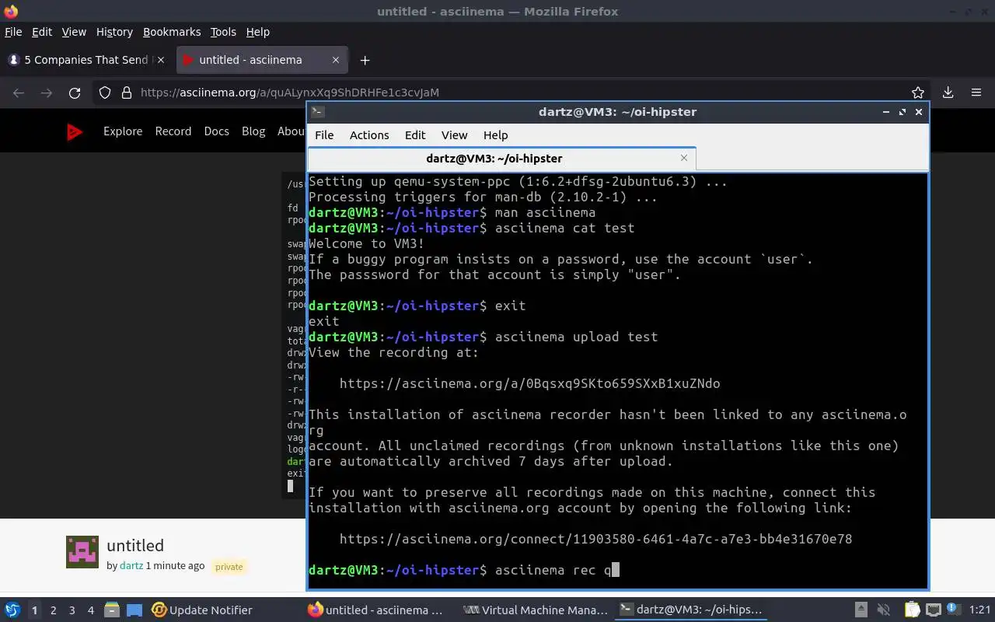Open the Lubuntu start menu icon
The height and width of the screenshot is (622, 995).
(x=12, y=610)
